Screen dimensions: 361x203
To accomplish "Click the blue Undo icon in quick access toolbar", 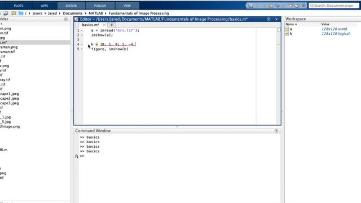I will tap(278, 6).
